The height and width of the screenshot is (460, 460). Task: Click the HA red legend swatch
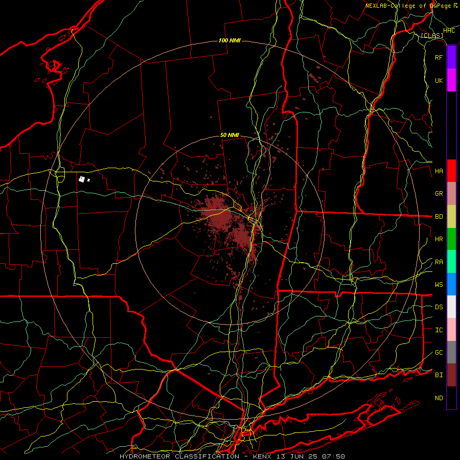click(451, 171)
